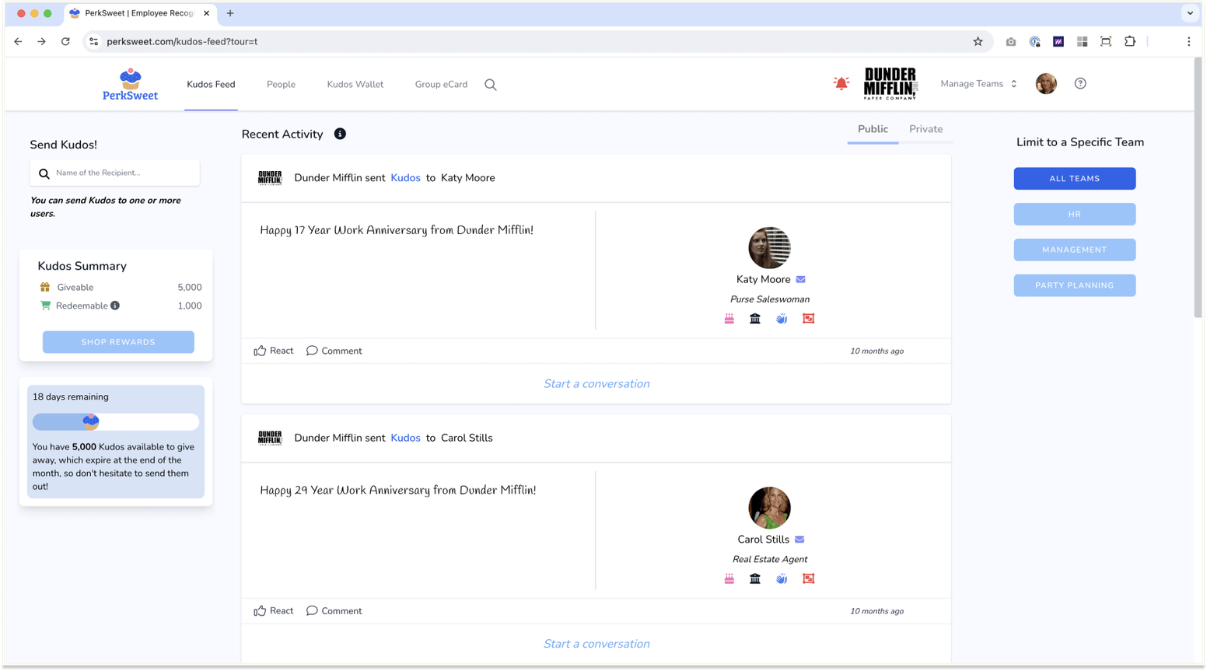The width and height of the screenshot is (1207, 671).
Task: Filter the feed by the HR team
Action: tap(1074, 214)
